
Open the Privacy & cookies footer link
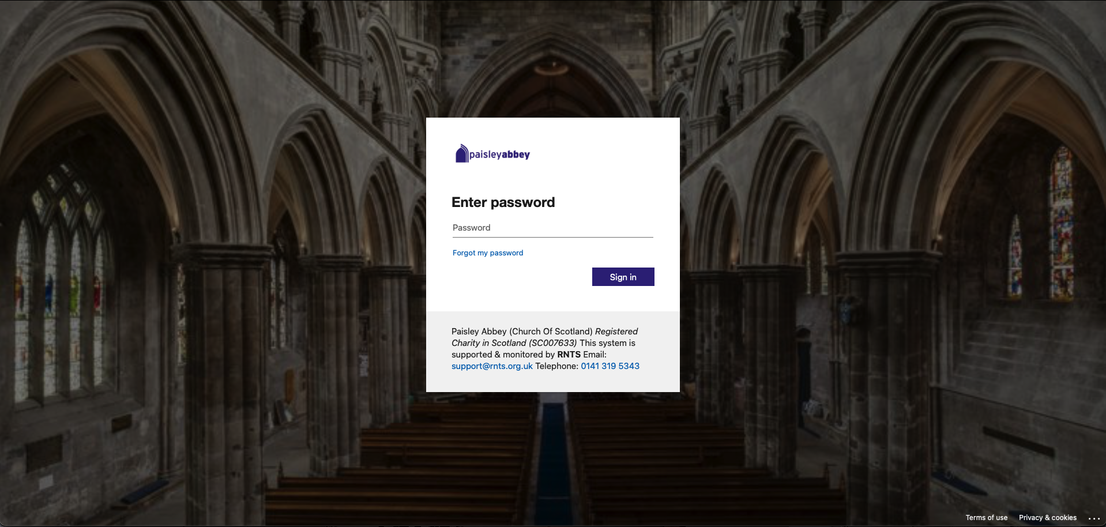tap(1048, 518)
